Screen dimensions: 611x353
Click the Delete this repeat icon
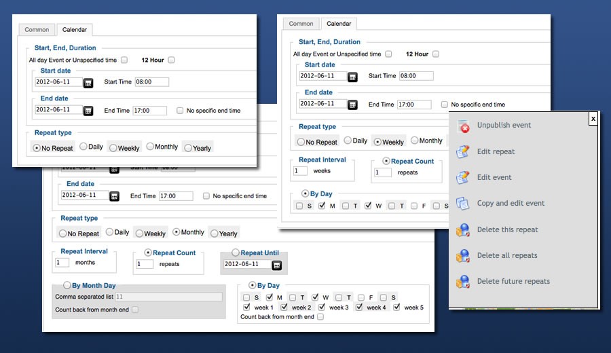pyautogui.click(x=464, y=230)
